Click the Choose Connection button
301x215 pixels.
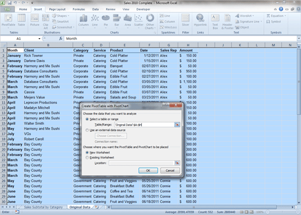tap(111, 136)
